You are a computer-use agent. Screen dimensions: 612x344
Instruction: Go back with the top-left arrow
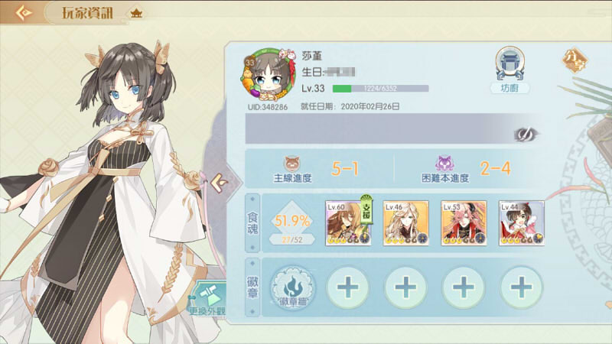24,12
